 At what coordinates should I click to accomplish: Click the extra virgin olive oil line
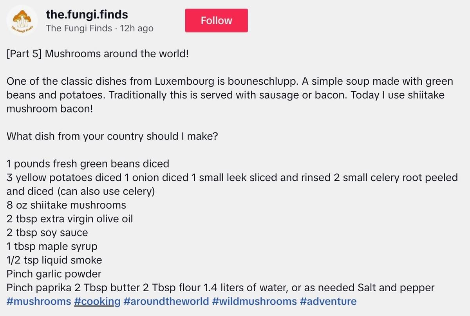click(x=70, y=219)
